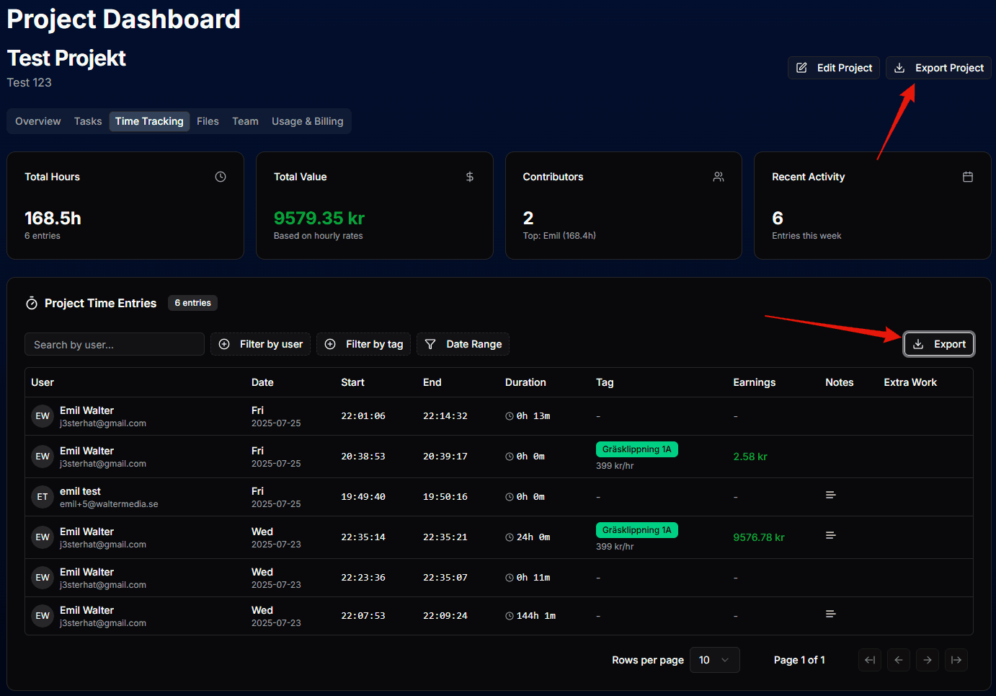Click the calendar icon on Recent Activity card
Screen dimensions: 996x696
968,177
